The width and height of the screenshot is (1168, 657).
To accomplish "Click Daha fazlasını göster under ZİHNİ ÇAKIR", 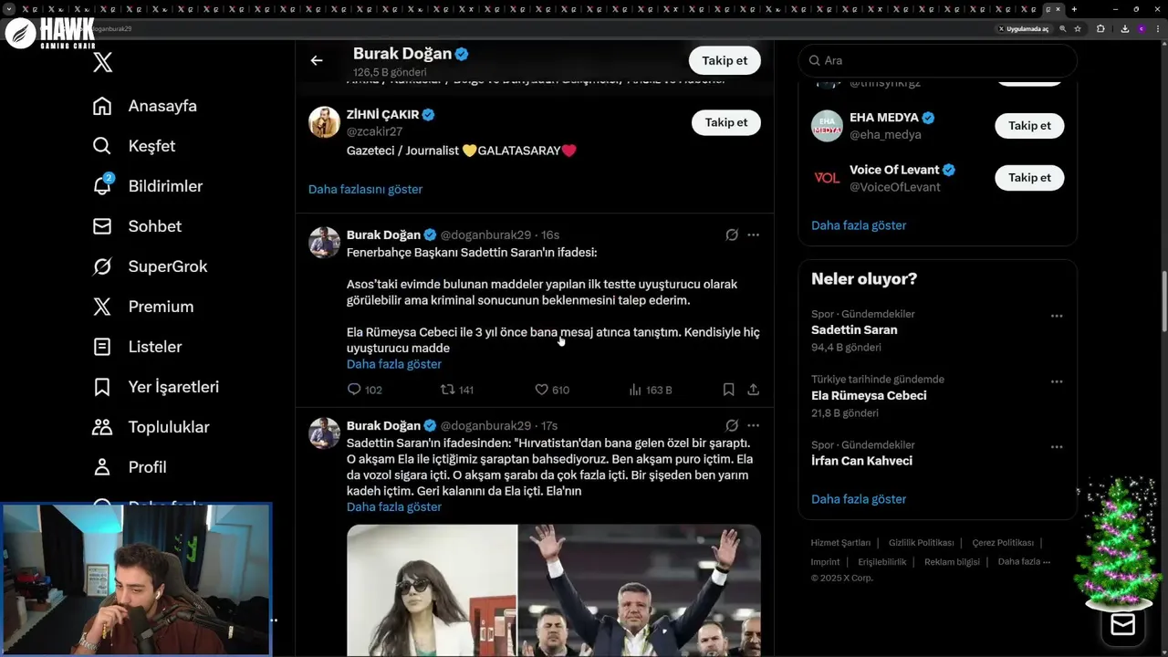I will point(365,189).
